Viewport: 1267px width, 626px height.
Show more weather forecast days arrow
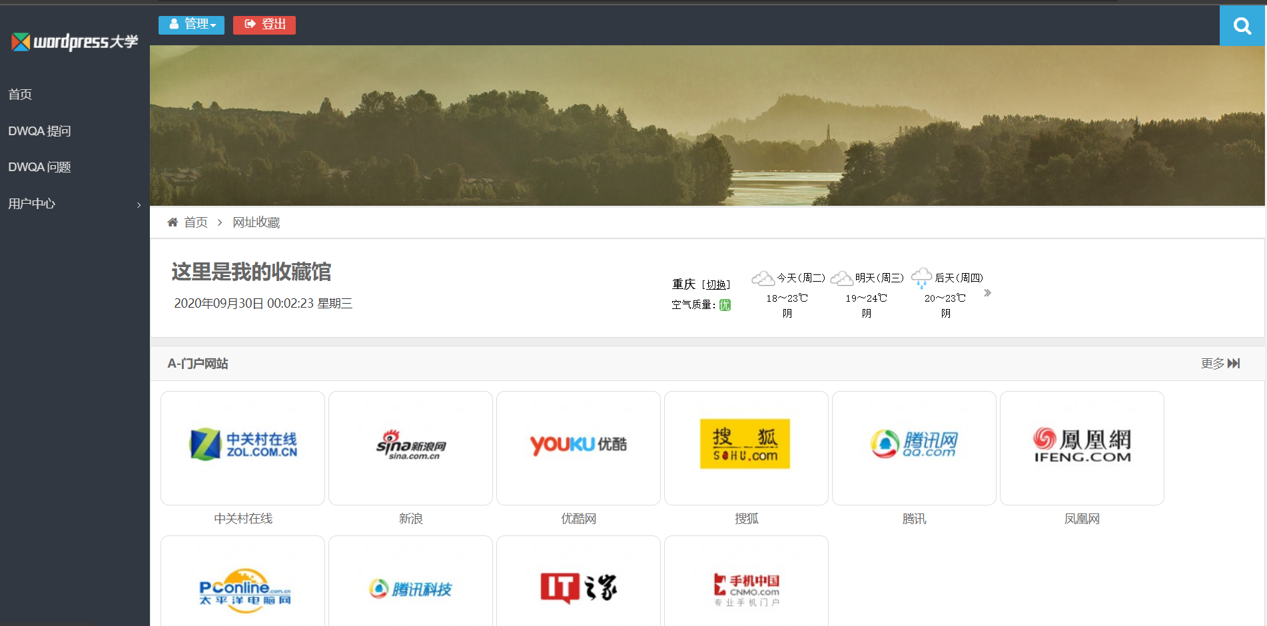click(x=987, y=293)
